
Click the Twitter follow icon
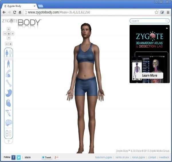(19, 157)
